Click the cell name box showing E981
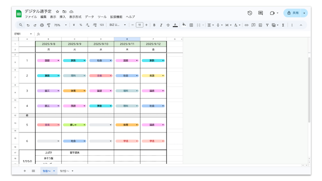 click(x=21, y=34)
